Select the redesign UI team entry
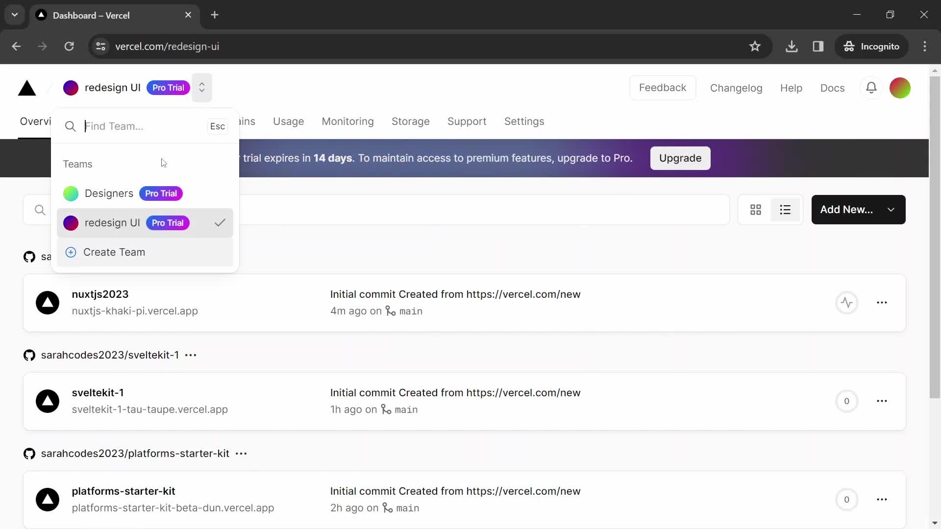This screenshot has height=529, width=941. pos(145,223)
